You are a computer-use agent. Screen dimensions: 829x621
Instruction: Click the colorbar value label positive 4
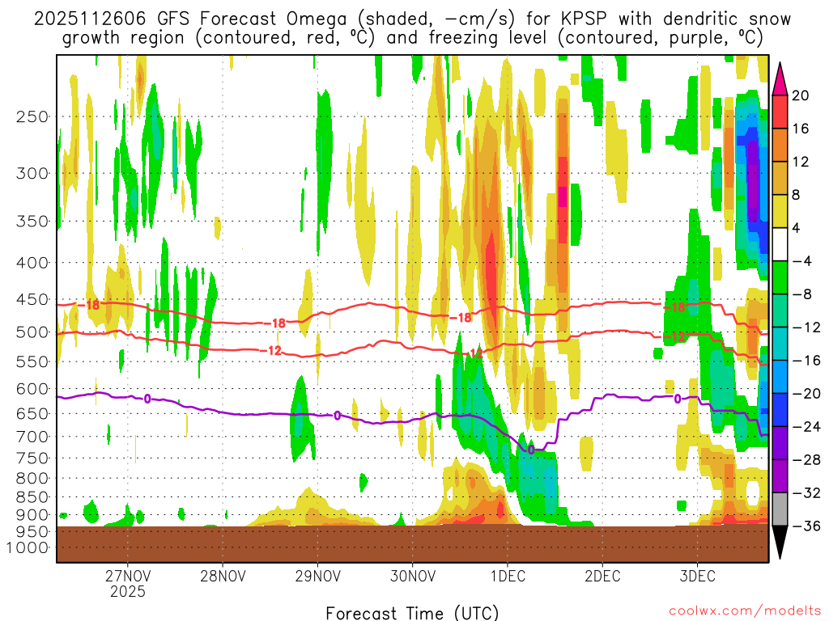[797, 228]
